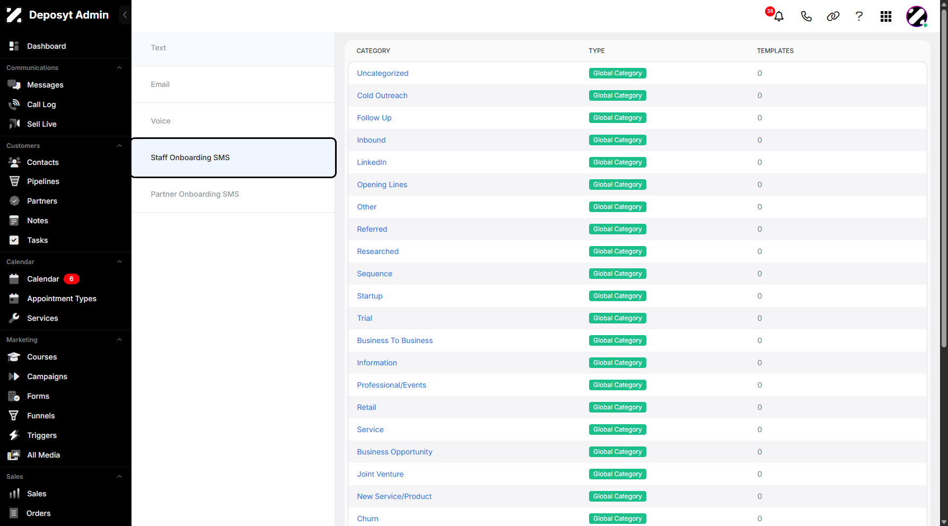Collapse the Sales section
The width and height of the screenshot is (948, 526).
[x=119, y=477]
